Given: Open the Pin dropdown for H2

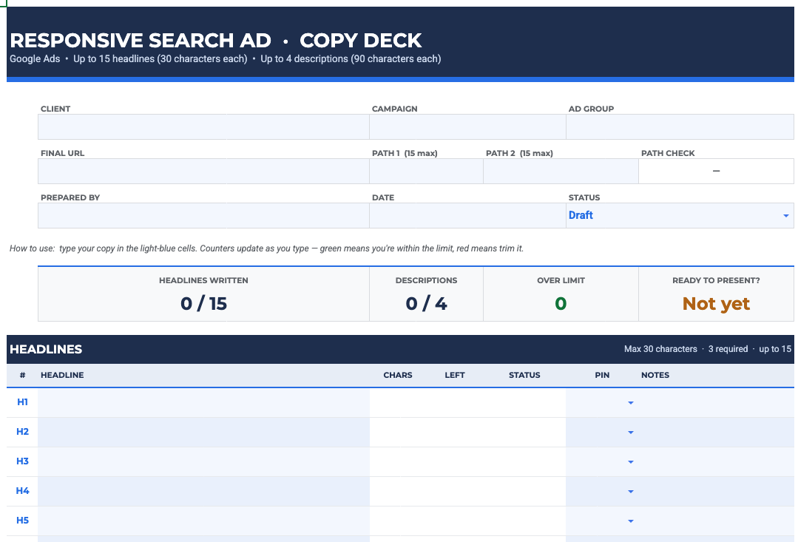Looking at the screenshot, I should (x=631, y=432).
